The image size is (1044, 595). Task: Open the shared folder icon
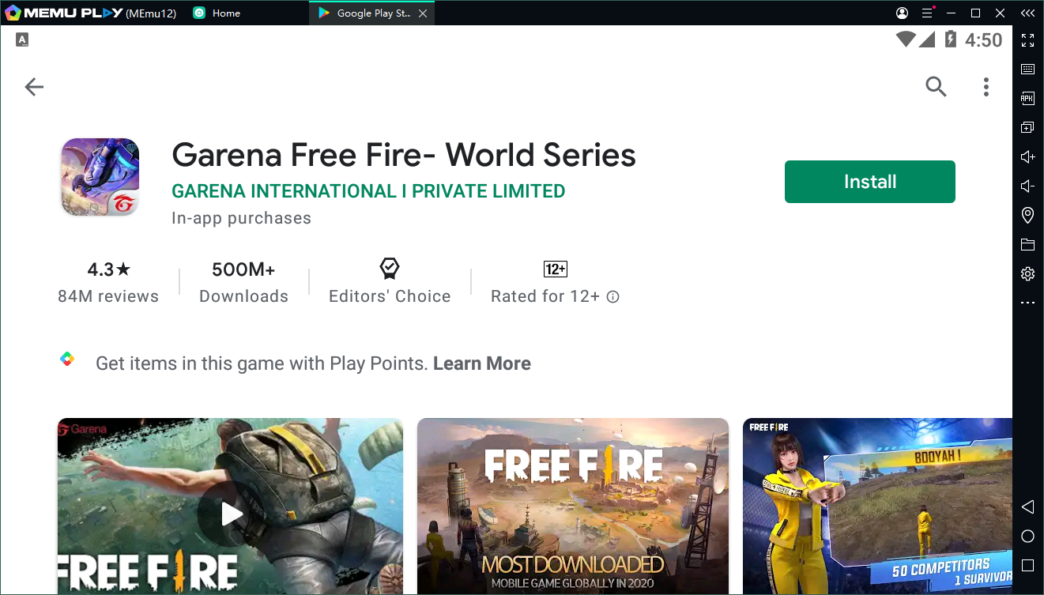pos(1027,244)
